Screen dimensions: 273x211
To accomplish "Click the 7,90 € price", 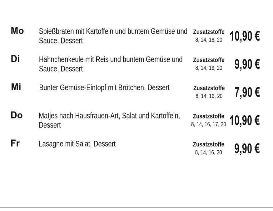I will [x=247, y=93].
